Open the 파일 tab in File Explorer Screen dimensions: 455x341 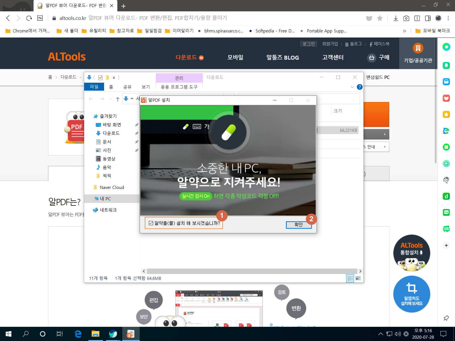tap(94, 87)
